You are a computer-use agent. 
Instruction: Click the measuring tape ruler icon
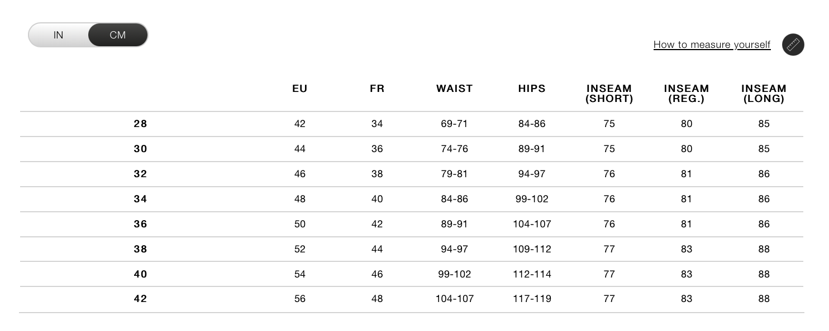point(793,45)
